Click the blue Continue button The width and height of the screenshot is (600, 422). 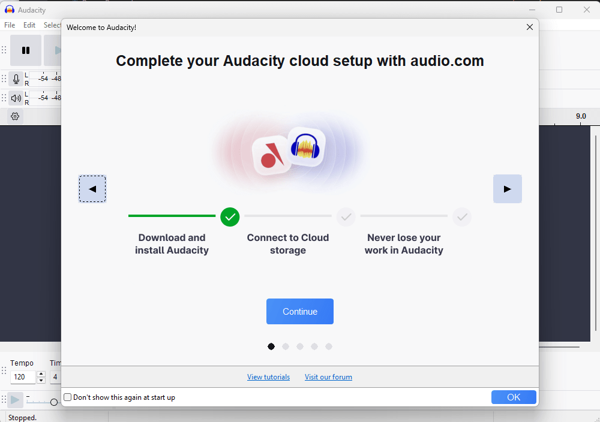point(300,312)
